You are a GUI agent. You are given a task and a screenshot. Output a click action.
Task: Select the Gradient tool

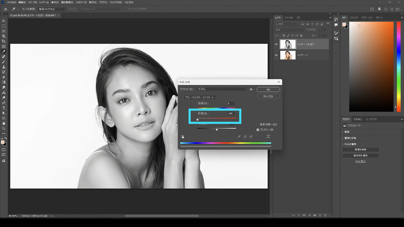click(4, 82)
